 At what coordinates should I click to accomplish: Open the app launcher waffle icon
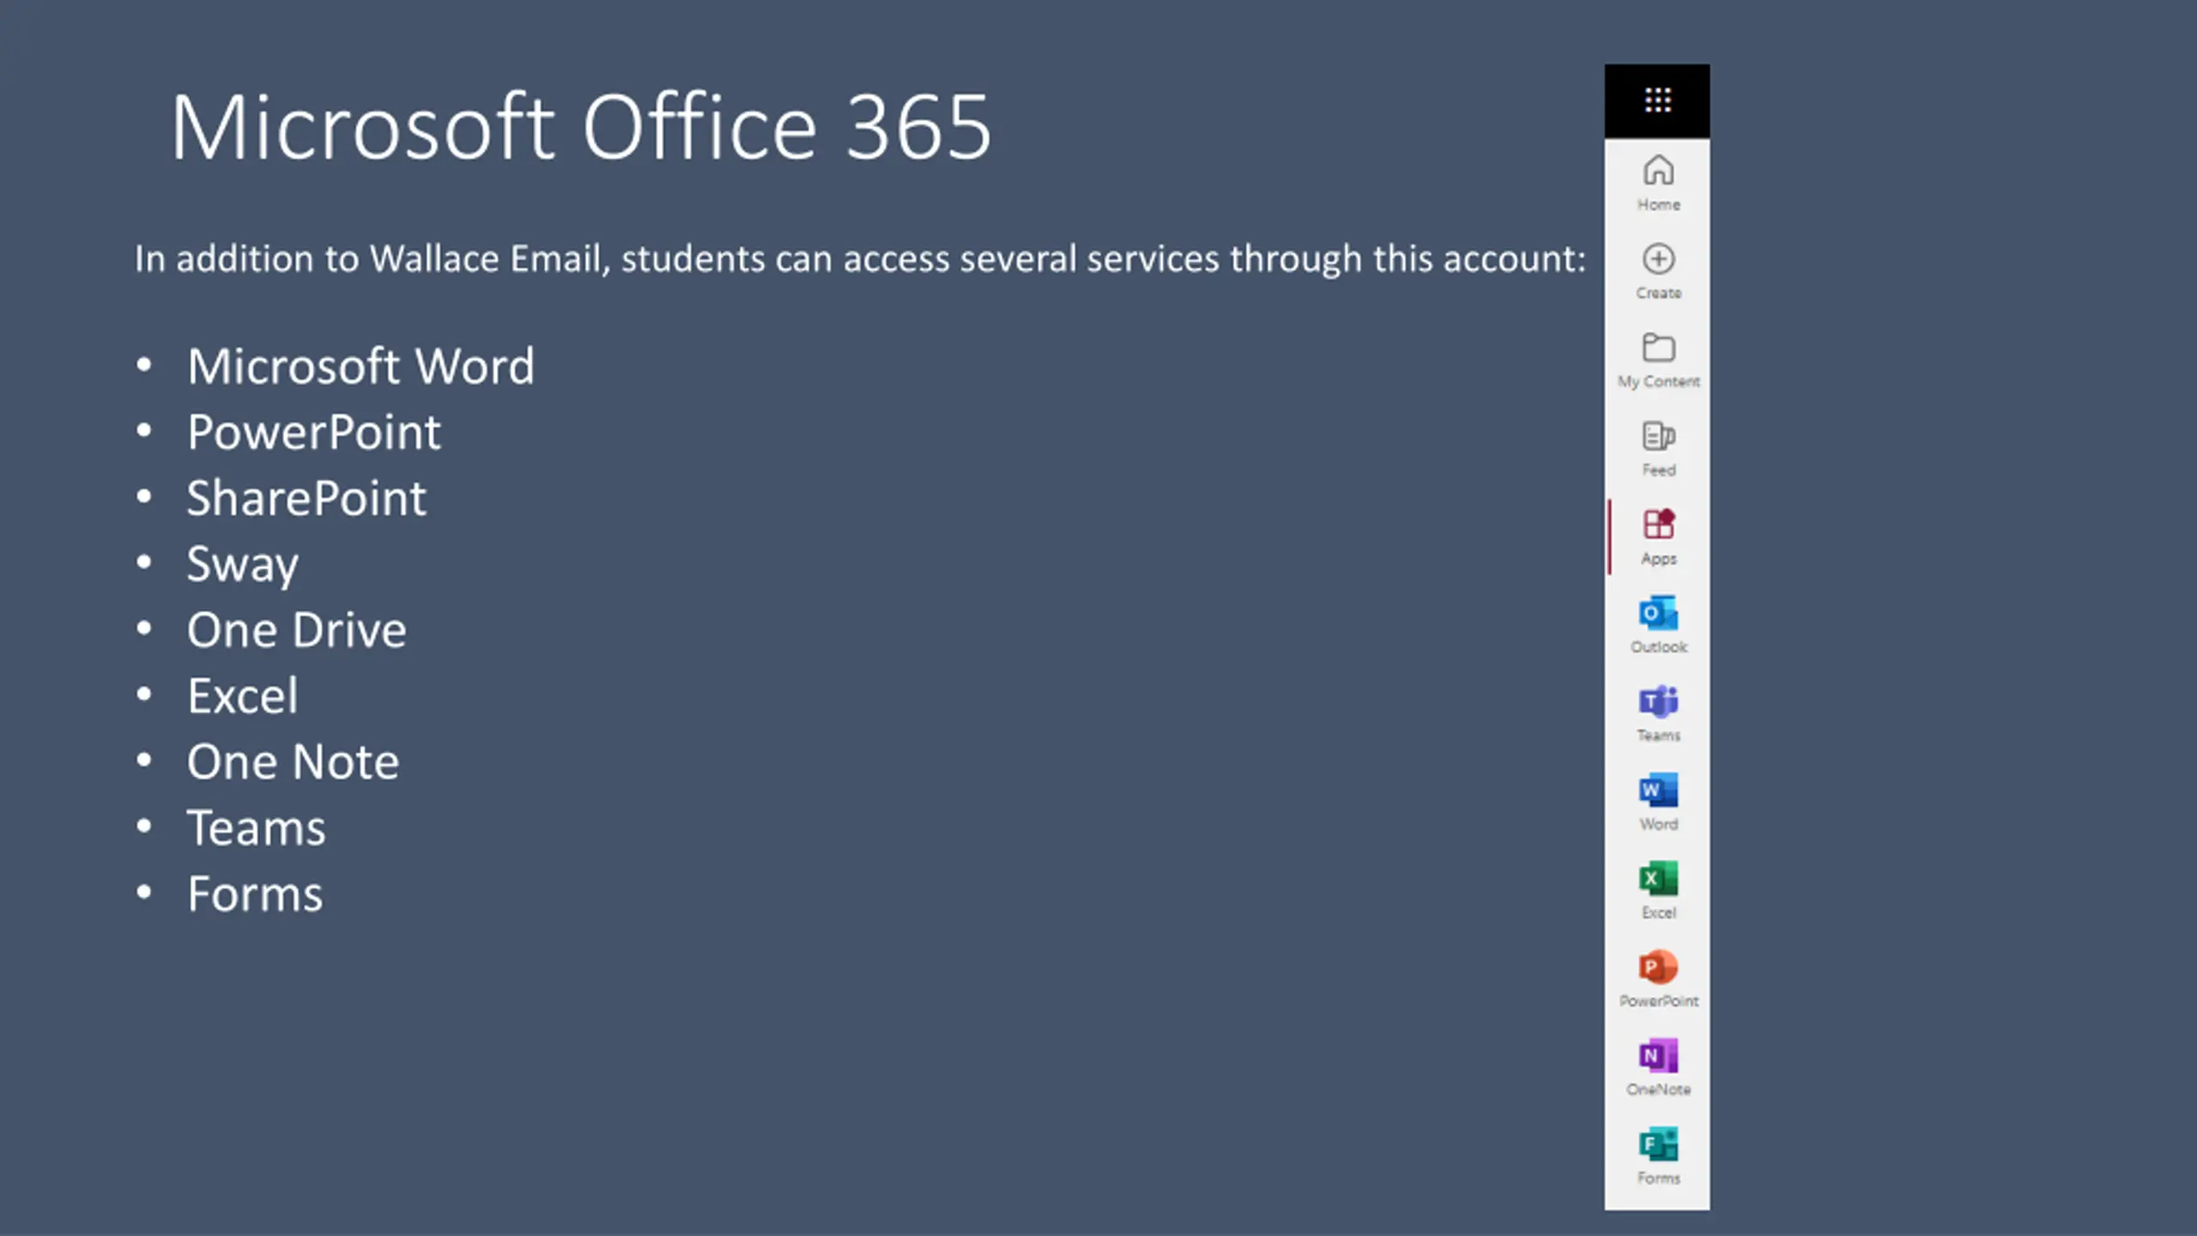pyautogui.click(x=1657, y=100)
